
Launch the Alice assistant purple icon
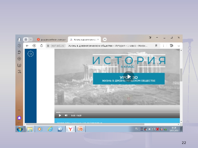19,118
